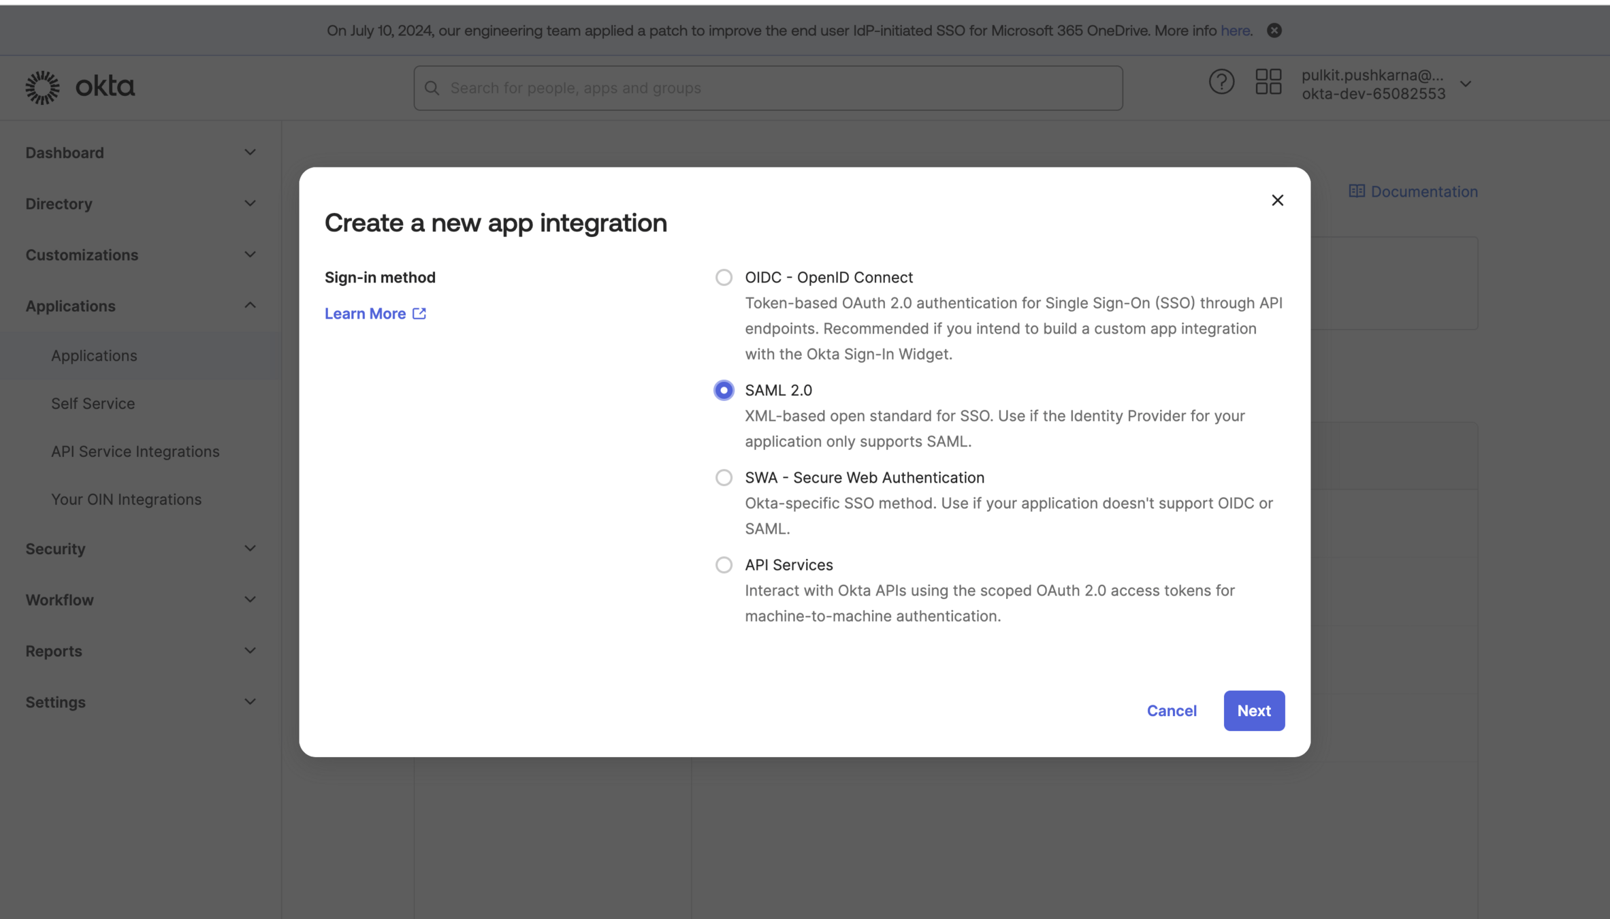Select SWA - Secure Web Authentication
The height and width of the screenshot is (919, 1610).
[724, 477]
